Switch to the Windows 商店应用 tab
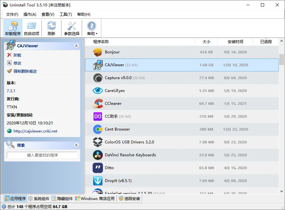 95,198
